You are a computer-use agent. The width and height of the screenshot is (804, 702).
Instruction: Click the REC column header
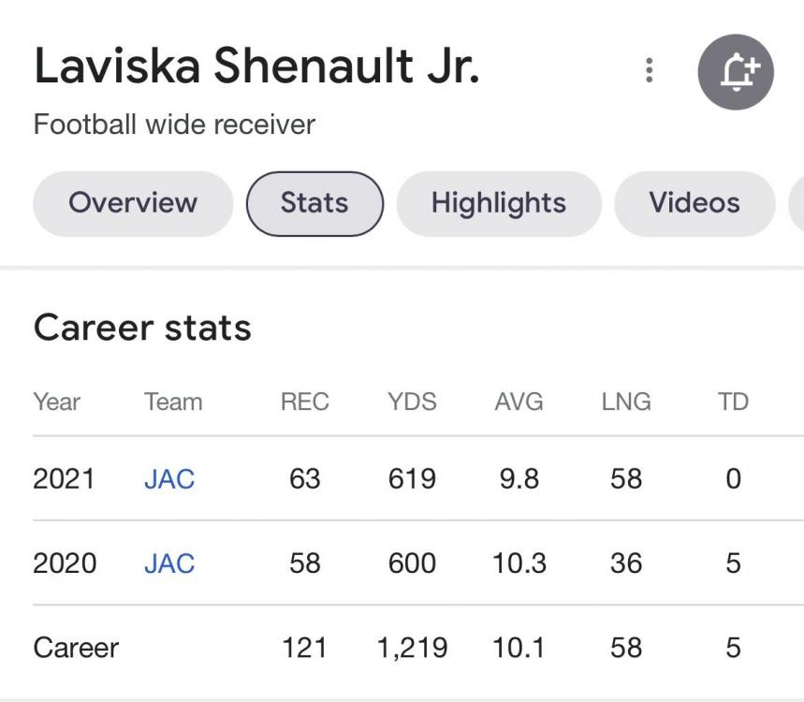pyautogui.click(x=305, y=402)
